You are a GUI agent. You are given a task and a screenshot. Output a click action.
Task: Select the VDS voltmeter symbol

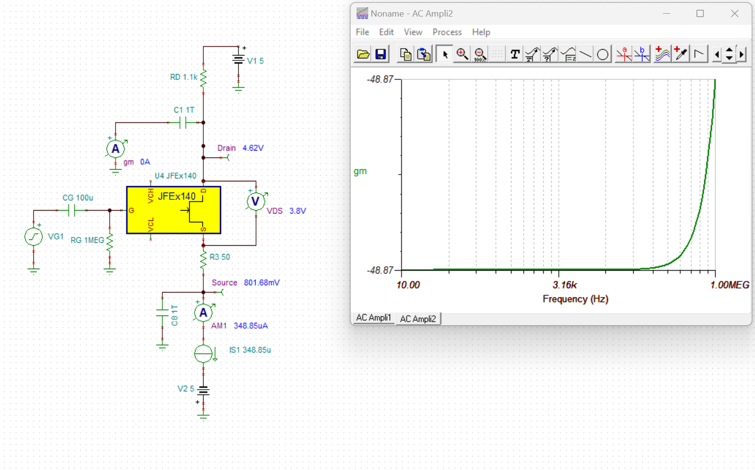pyautogui.click(x=256, y=201)
